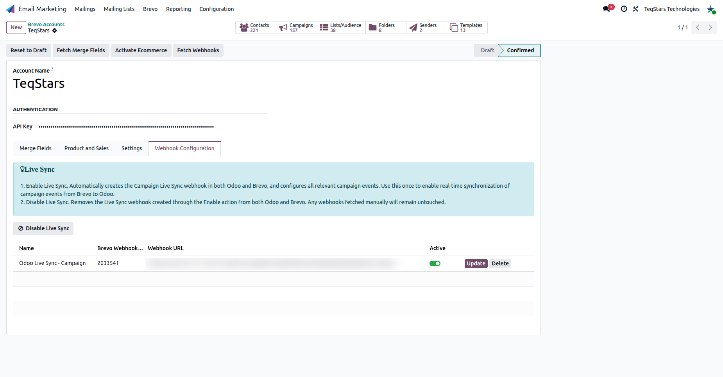This screenshot has height=377, width=723.
Task: Switch to Settings tab
Action: click(x=132, y=148)
